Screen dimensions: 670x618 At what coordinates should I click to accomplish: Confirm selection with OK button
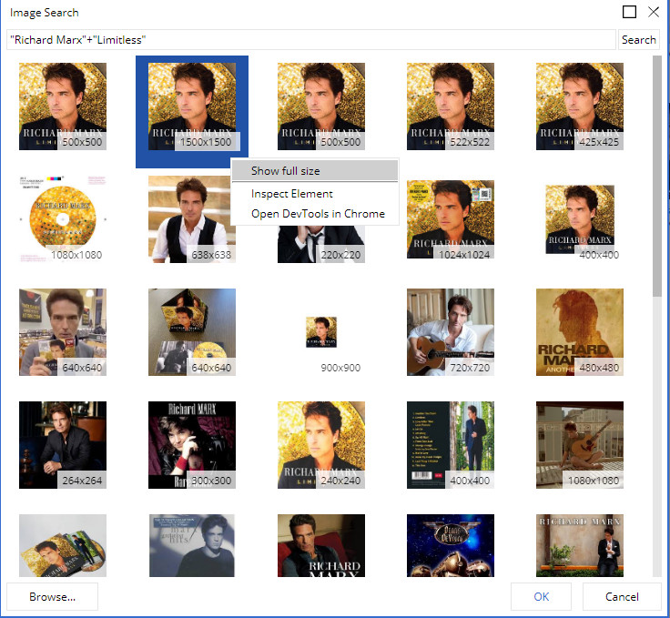click(x=542, y=597)
